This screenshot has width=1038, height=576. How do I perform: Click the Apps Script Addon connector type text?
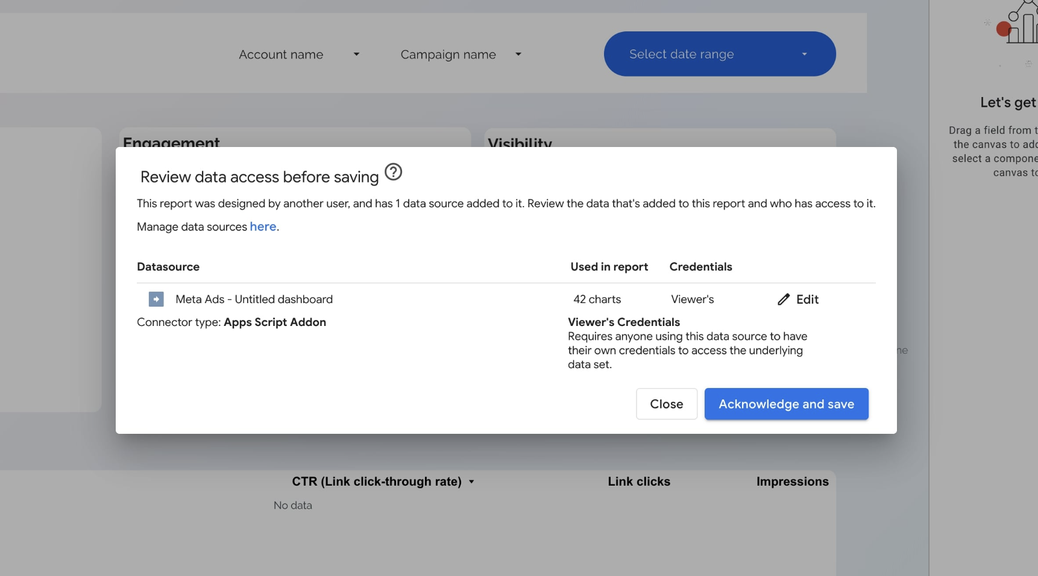275,322
